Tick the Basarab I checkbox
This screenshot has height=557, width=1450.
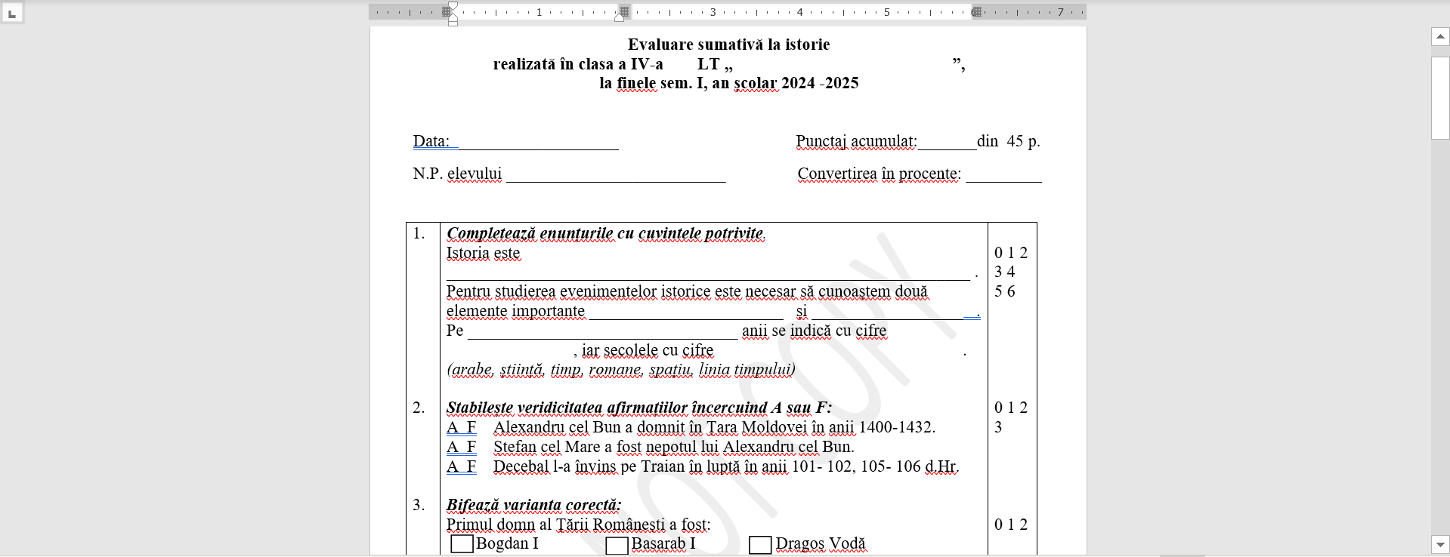tap(617, 545)
